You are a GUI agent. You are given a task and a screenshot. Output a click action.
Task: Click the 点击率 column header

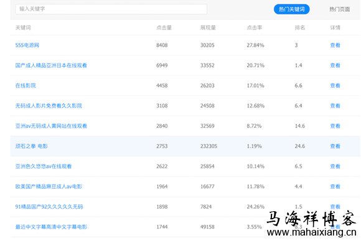(255, 27)
